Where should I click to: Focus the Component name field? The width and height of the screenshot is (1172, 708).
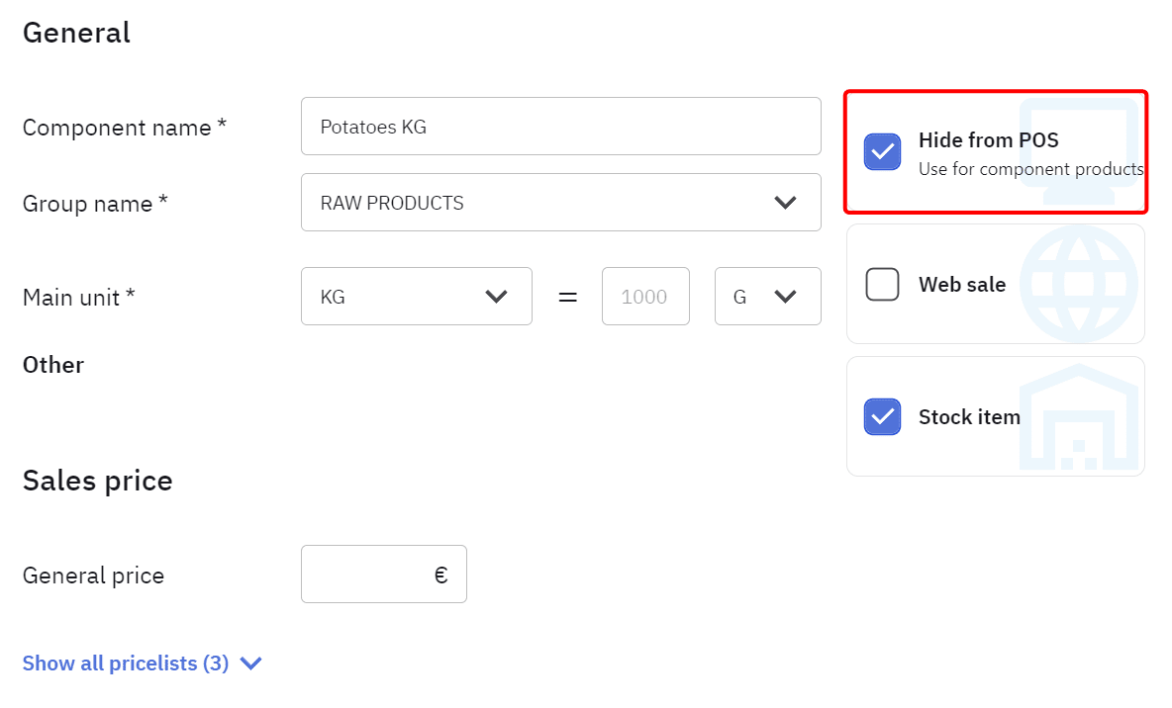[x=560, y=127]
